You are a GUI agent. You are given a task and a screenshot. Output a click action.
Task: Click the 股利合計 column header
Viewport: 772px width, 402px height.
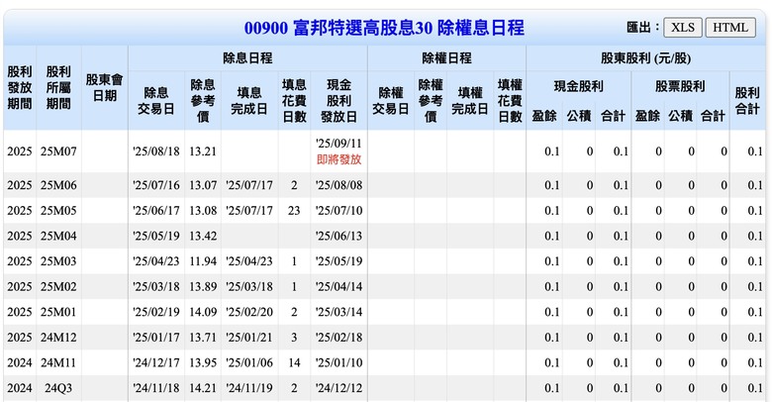[x=747, y=101]
